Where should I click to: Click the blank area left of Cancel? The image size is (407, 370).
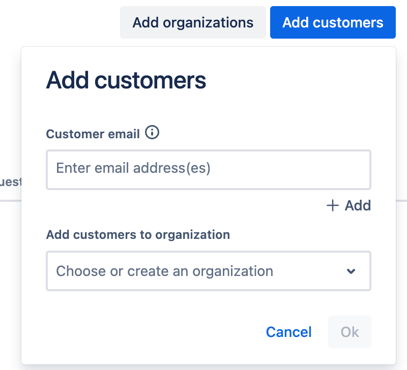point(153,332)
